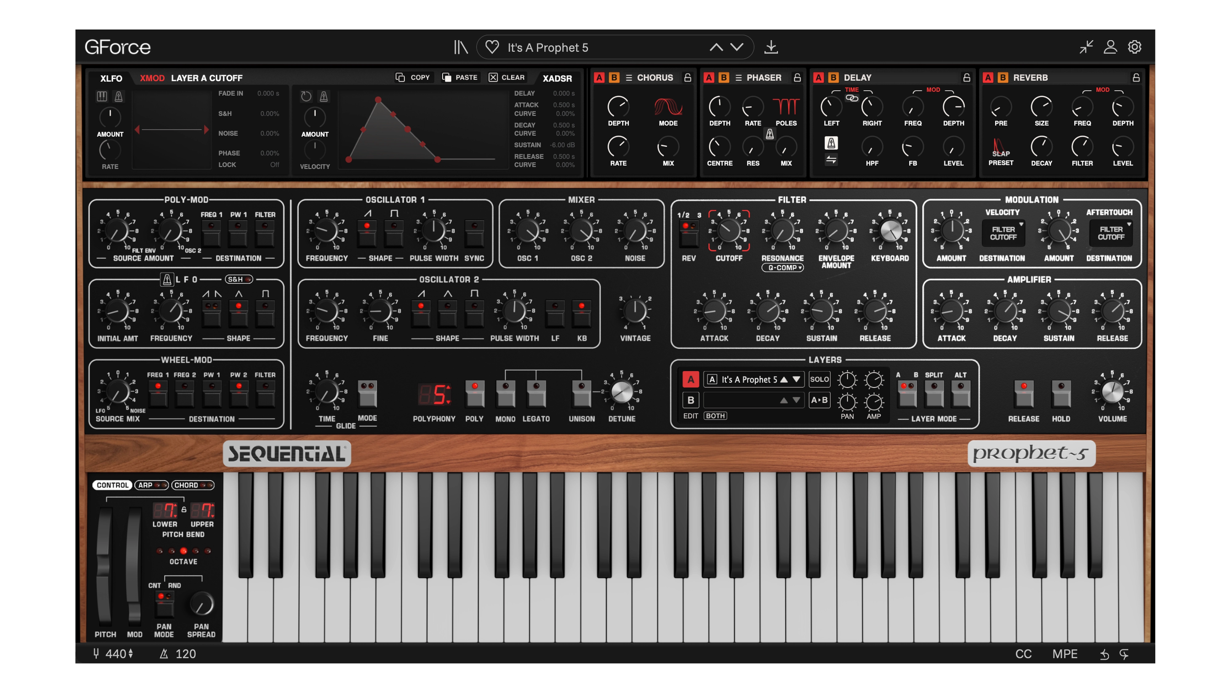The image size is (1231, 693).
Task: Toggle the Unison switch
Action: click(582, 394)
